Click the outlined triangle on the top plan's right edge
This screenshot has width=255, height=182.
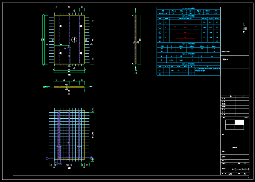coord(86,40)
